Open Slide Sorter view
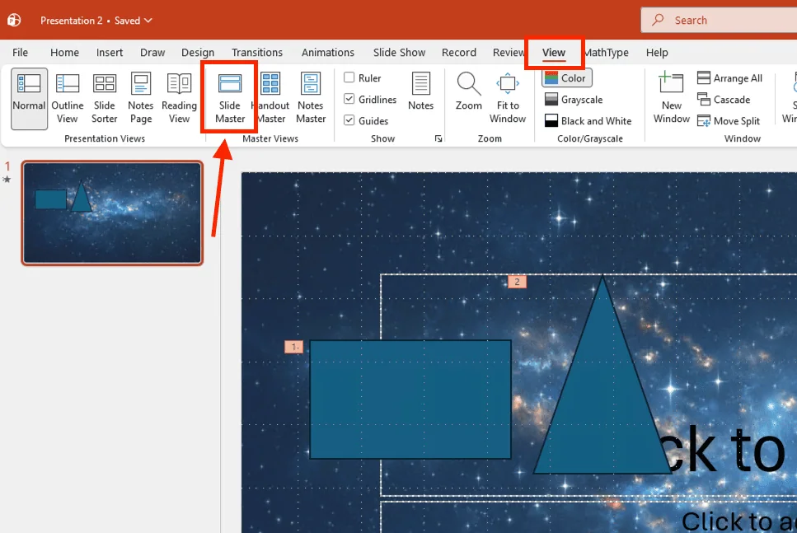The height and width of the screenshot is (533, 797). (x=104, y=99)
